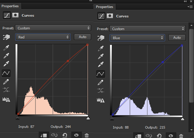Viewport: 194px width, 138px height.
Task: Open the Blue channel dropdown
Action: click(x=137, y=38)
